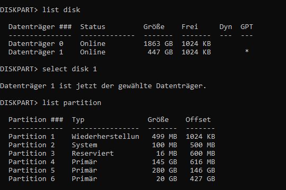Select the 'Datenträger 0' row
This screenshot has width=286, height=190.
coord(110,44)
